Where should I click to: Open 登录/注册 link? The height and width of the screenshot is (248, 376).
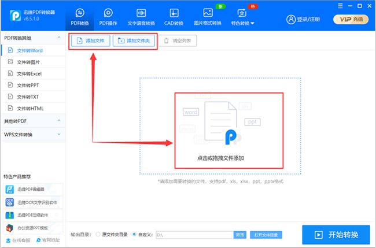tap(308, 20)
